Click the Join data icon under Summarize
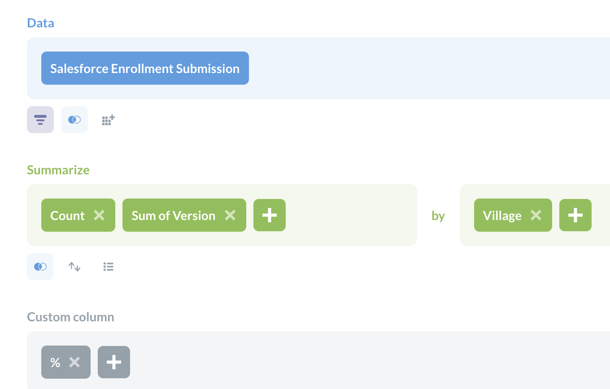The image size is (610, 389). pos(40,266)
